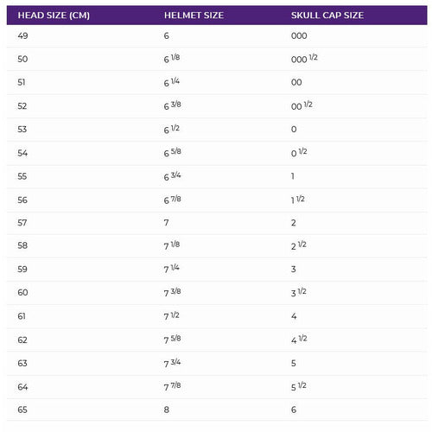Viewport: 432px width, 432px height.
Task: Select skull cap size 6 in row 65
Action: tap(294, 410)
